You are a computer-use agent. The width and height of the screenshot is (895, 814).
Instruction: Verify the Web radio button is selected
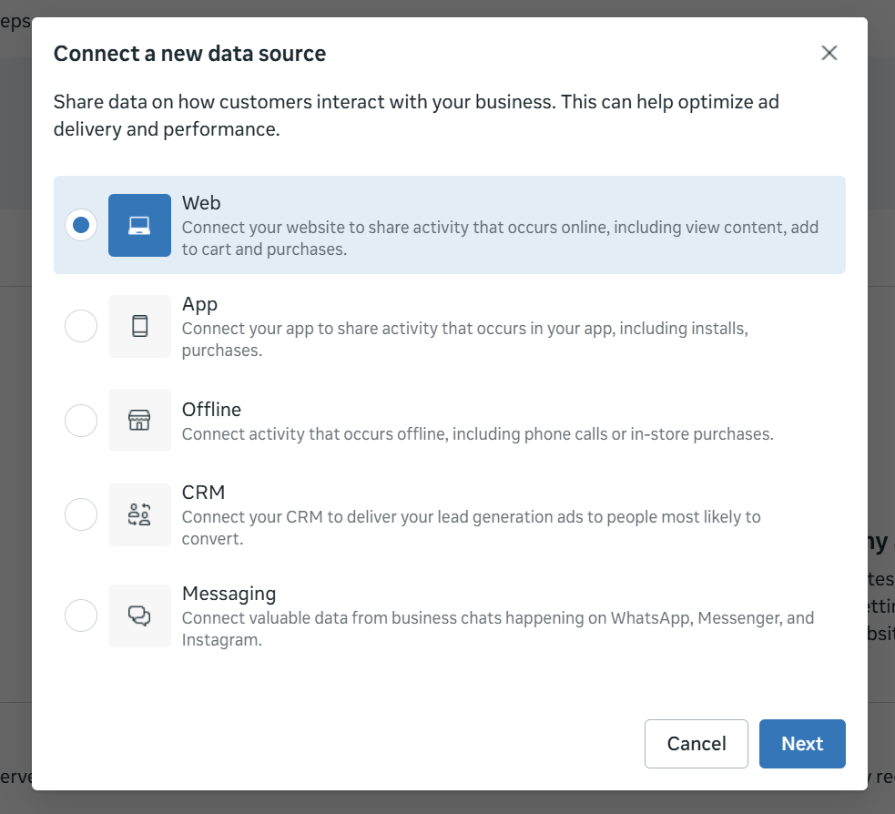tap(81, 224)
